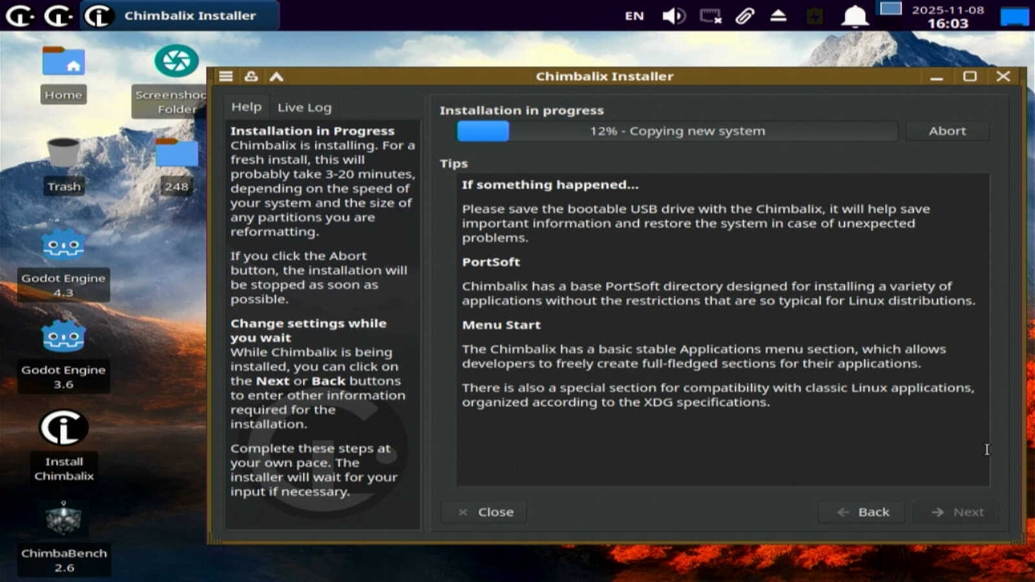Click the "Change settings while you wait" help heading
This screenshot has width=1035, height=582.
point(309,330)
